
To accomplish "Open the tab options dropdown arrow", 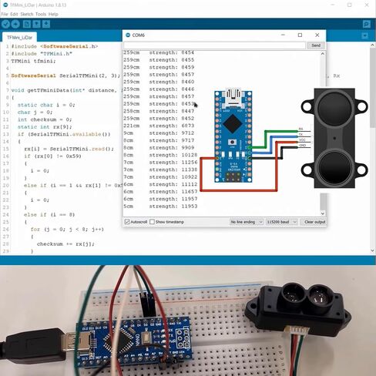I will pos(364,35).
